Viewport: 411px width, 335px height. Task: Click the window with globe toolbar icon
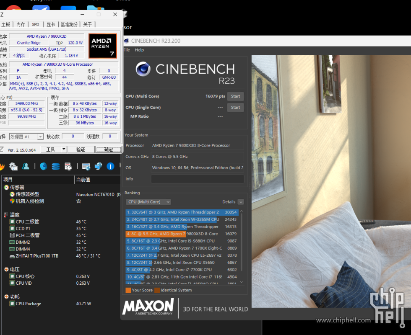(x=86, y=167)
